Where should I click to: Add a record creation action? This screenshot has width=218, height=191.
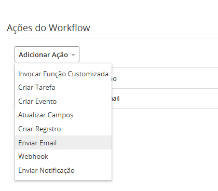click(63, 129)
